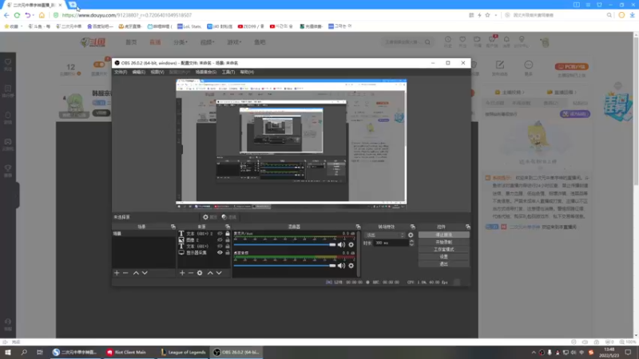Pop out the Audio Mixer dock

(x=358, y=227)
